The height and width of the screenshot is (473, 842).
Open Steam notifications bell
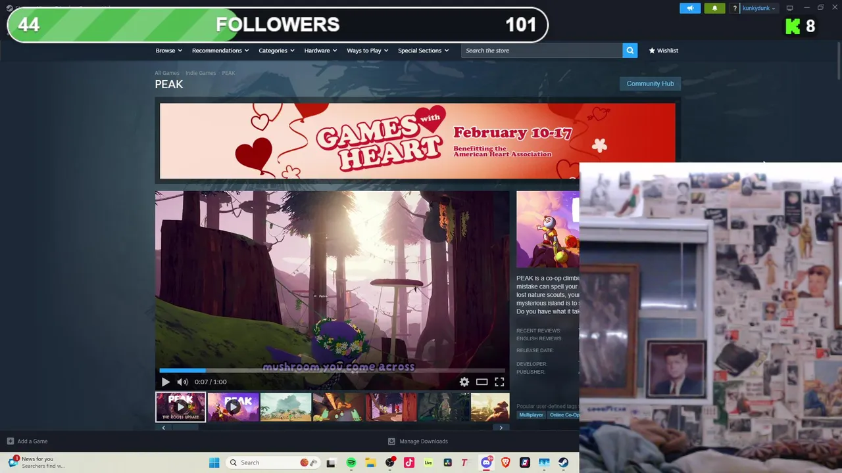click(x=714, y=9)
